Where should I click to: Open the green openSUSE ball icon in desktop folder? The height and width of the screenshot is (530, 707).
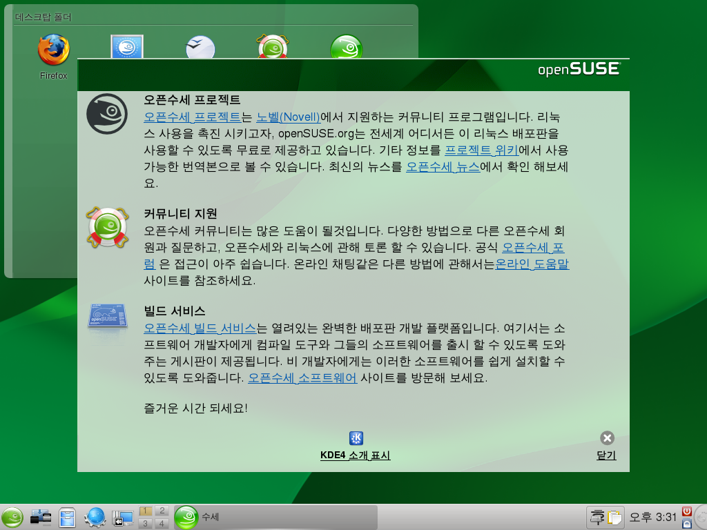tap(347, 46)
